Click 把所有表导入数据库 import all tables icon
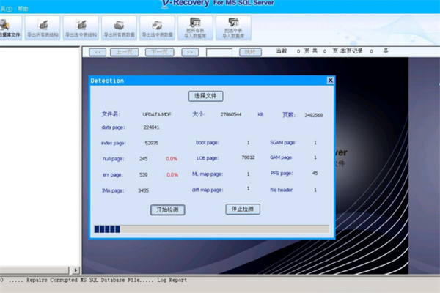This screenshot has height=293, width=440. [195, 28]
